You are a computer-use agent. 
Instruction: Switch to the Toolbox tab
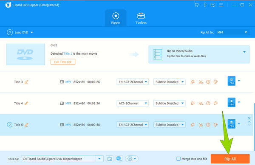pyautogui.click(x=141, y=18)
